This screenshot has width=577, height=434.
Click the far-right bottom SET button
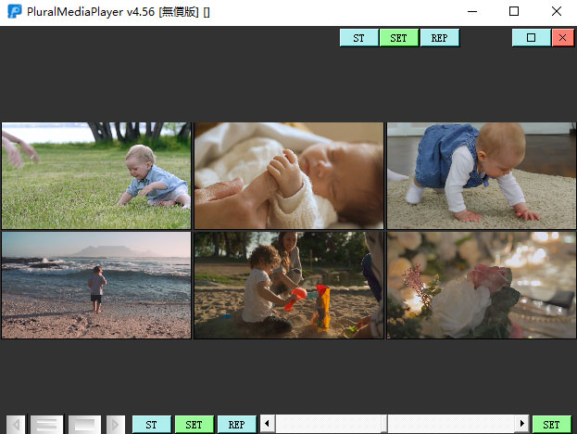tap(551, 425)
